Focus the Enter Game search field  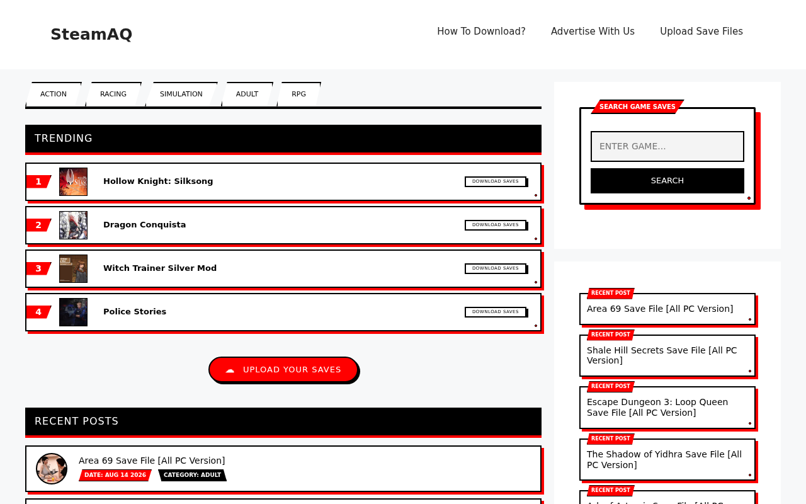pos(667,146)
